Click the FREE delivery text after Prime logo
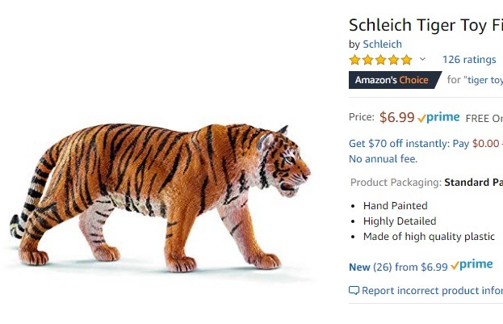The image size is (503, 324). [x=484, y=118]
